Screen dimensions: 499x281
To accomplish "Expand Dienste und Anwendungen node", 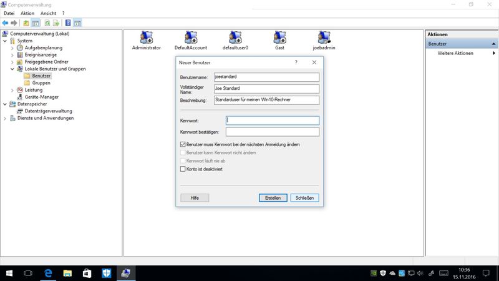I will pyautogui.click(x=5, y=118).
